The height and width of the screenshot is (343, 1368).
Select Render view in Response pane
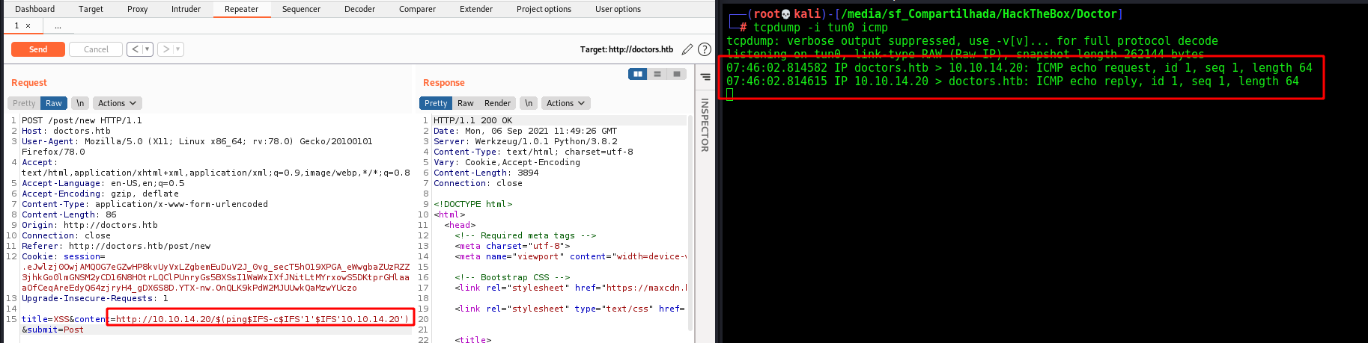pyautogui.click(x=497, y=103)
